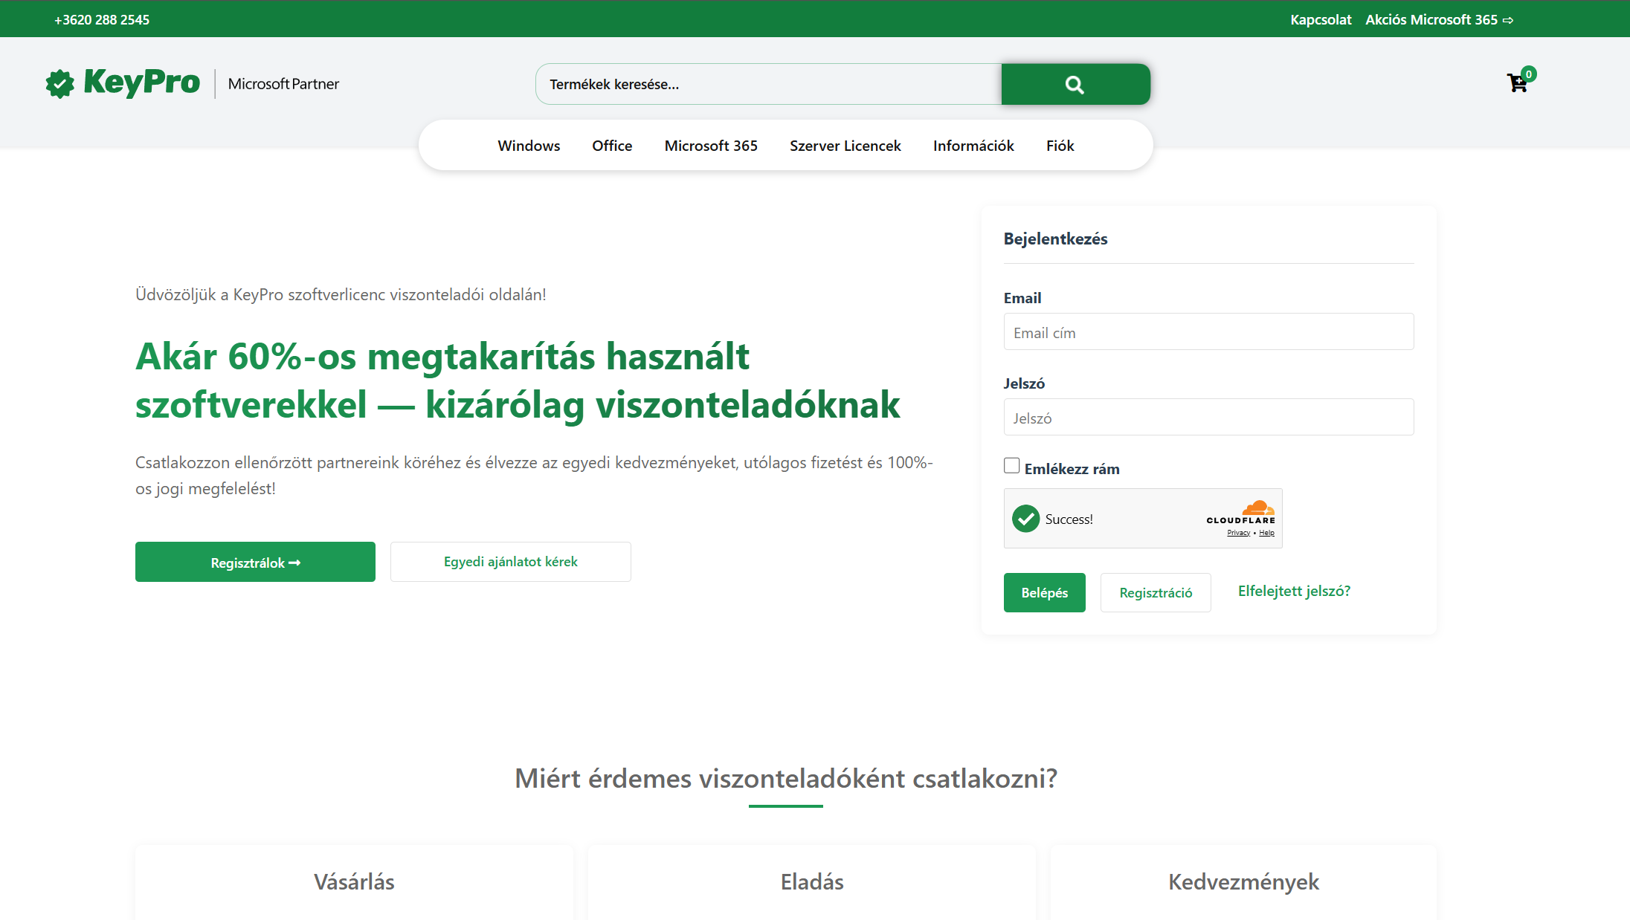Open the Akciós Microsoft 365 link
The width and height of the screenshot is (1630, 920).
click(x=1439, y=19)
